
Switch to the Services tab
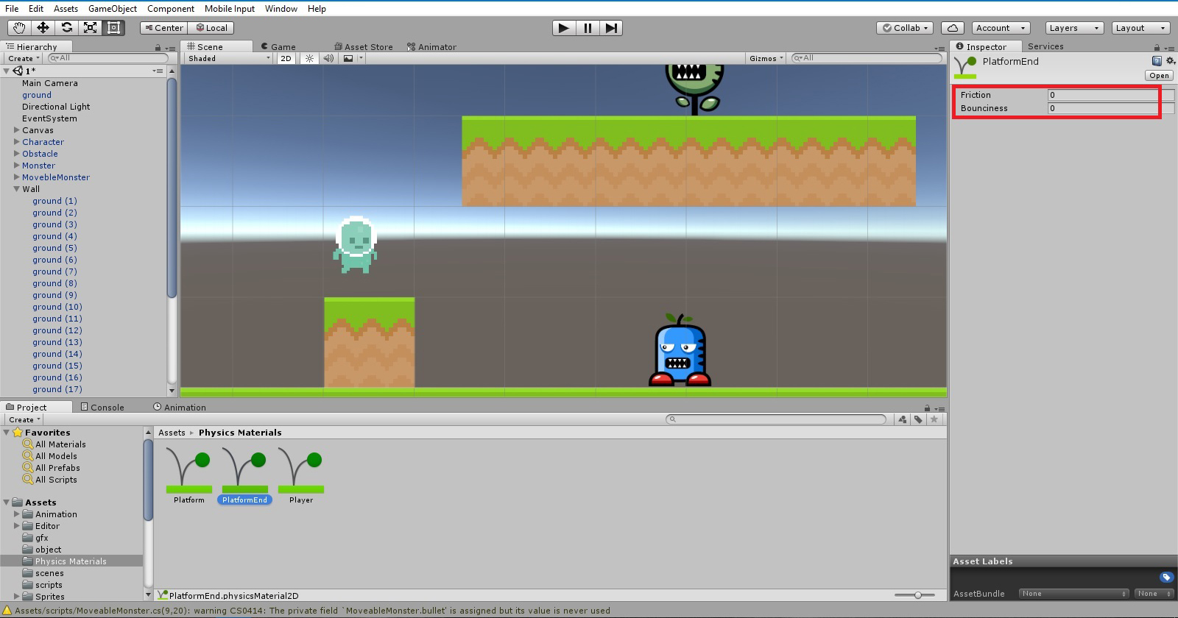point(1045,46)
